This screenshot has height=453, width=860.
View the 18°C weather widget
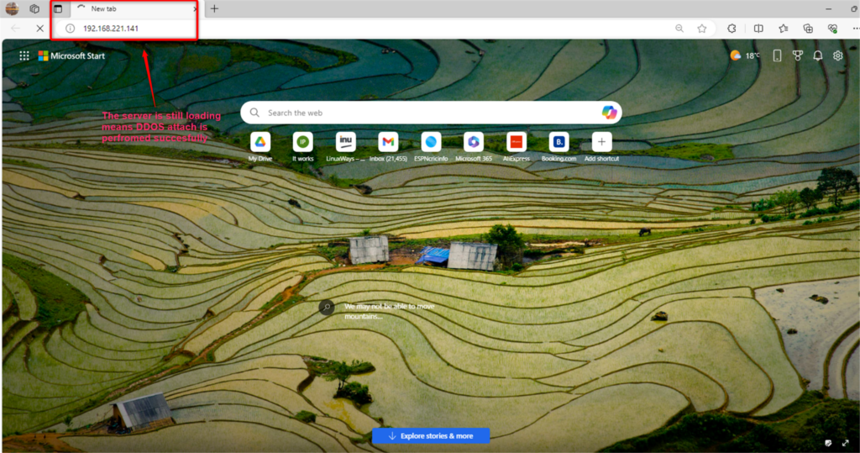coord(745,55)
